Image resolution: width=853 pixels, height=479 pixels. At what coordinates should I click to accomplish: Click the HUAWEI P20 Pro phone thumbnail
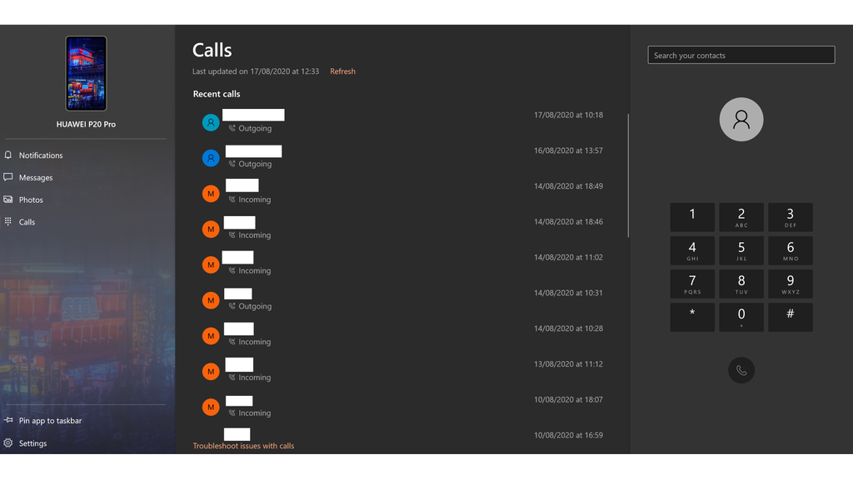(x=85, y=73)
